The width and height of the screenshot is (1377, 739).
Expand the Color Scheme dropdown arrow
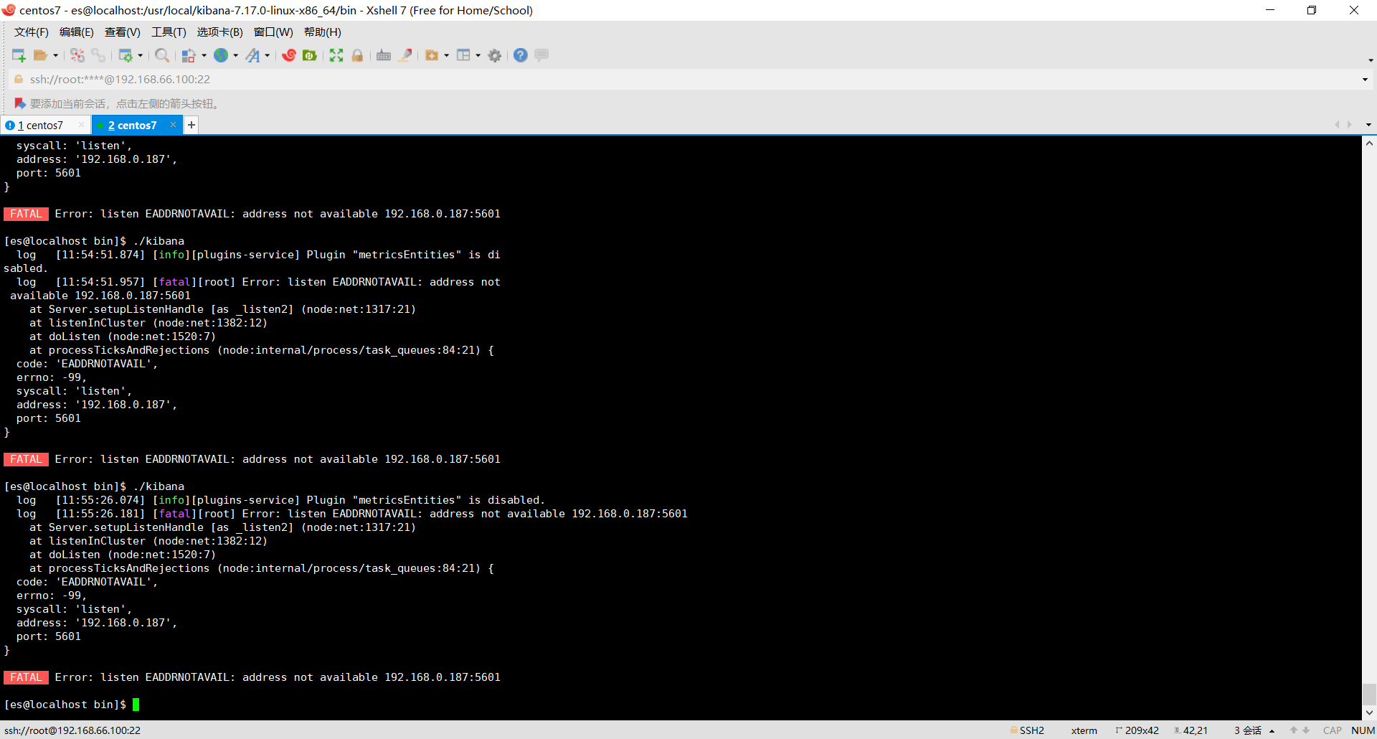(x=204, y=55)
